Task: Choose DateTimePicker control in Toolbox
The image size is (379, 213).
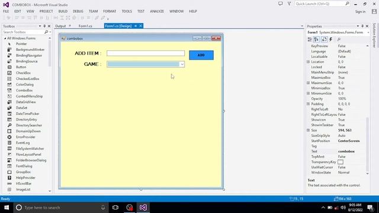Action: coord(28,114)
